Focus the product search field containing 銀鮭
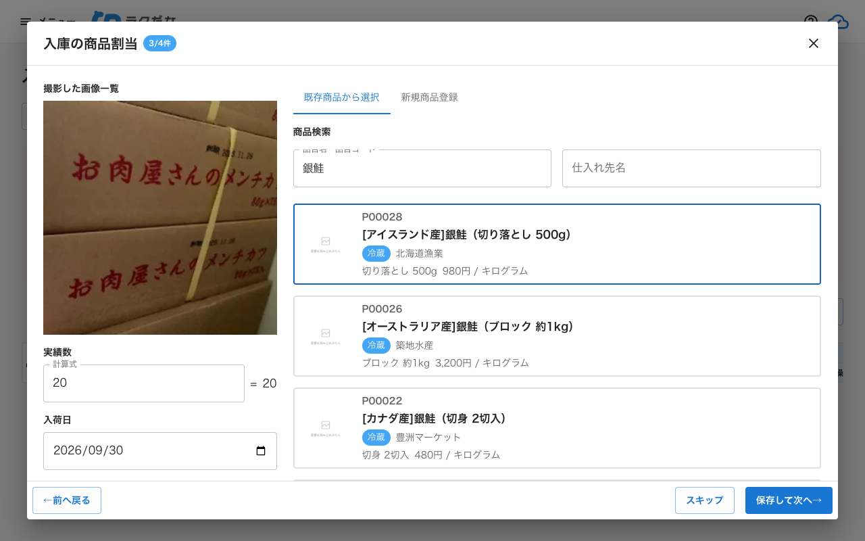This screenshot has width=865, height=541. [x=422, y=168]
